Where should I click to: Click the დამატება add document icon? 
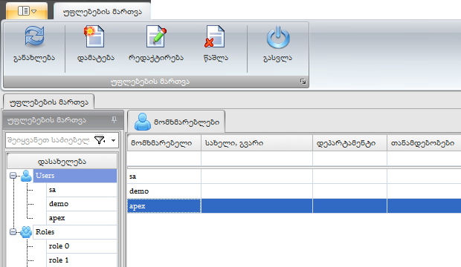click(x=94, y=36)
